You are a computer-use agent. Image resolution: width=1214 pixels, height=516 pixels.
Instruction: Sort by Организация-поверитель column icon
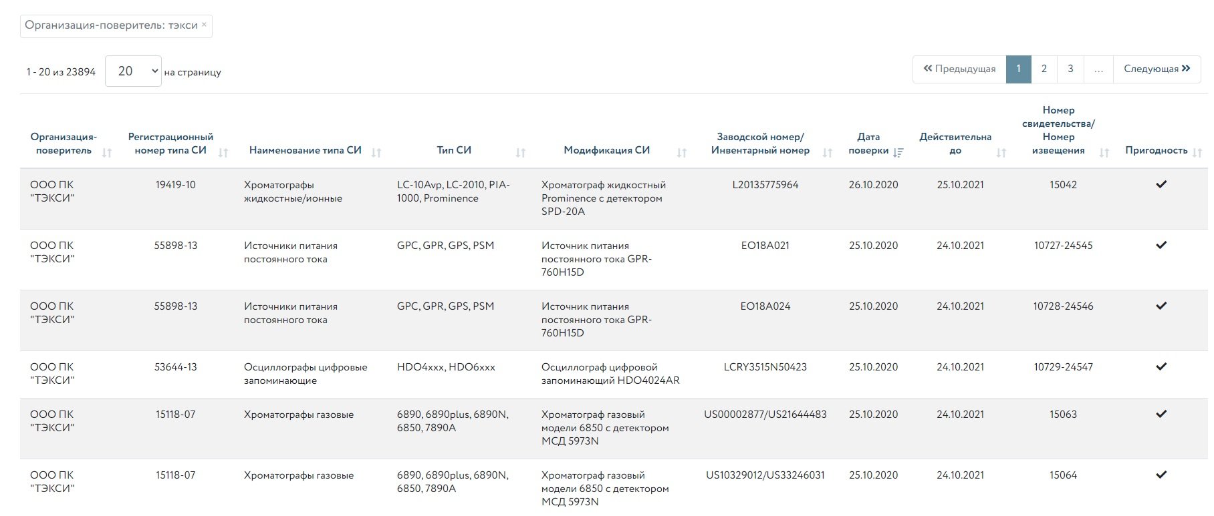pyautogui.click(x=107, y=153)
